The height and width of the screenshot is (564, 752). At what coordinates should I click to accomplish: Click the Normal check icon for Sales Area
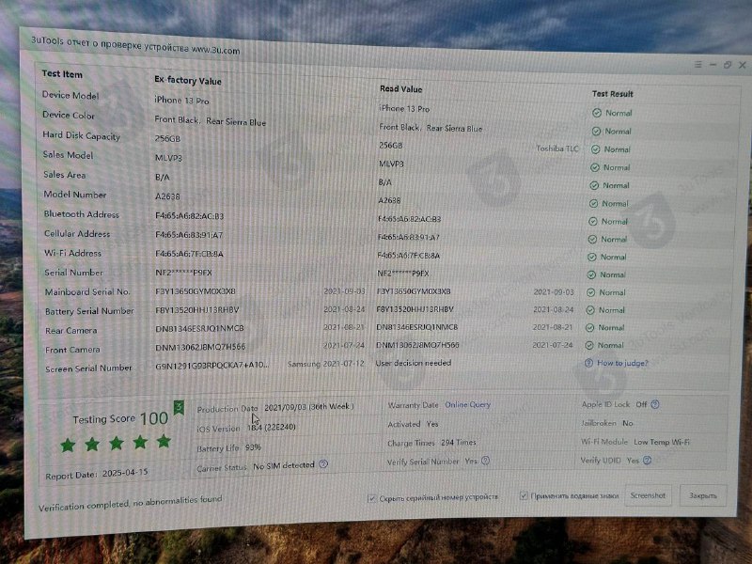594,185
